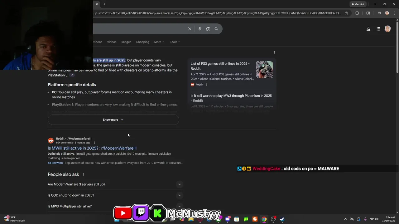
Task: Open People also ask options menu
Action: pyautogui.click(x=83, y=175)
